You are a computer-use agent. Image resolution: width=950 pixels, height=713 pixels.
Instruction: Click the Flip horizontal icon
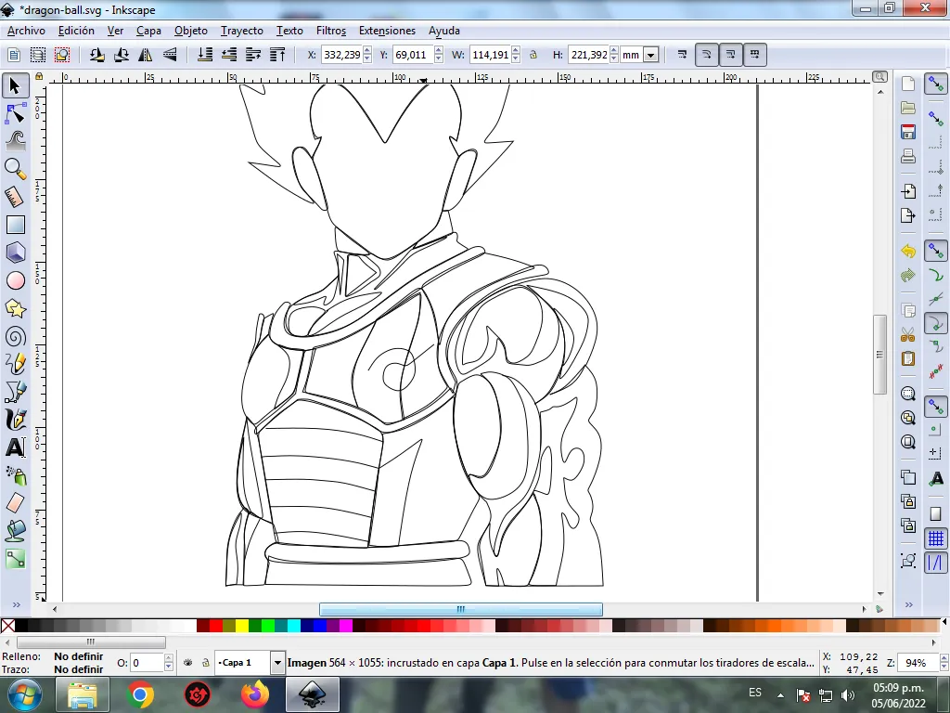[x=146, y=55]
